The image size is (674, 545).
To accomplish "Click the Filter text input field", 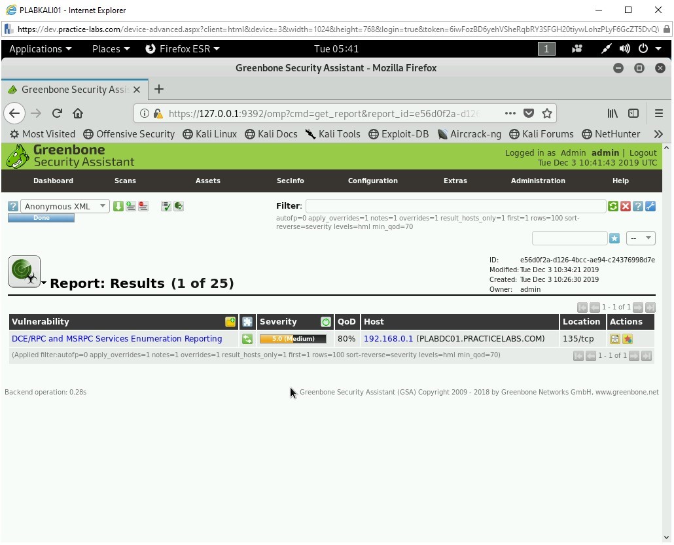I will tap(455, 206).
